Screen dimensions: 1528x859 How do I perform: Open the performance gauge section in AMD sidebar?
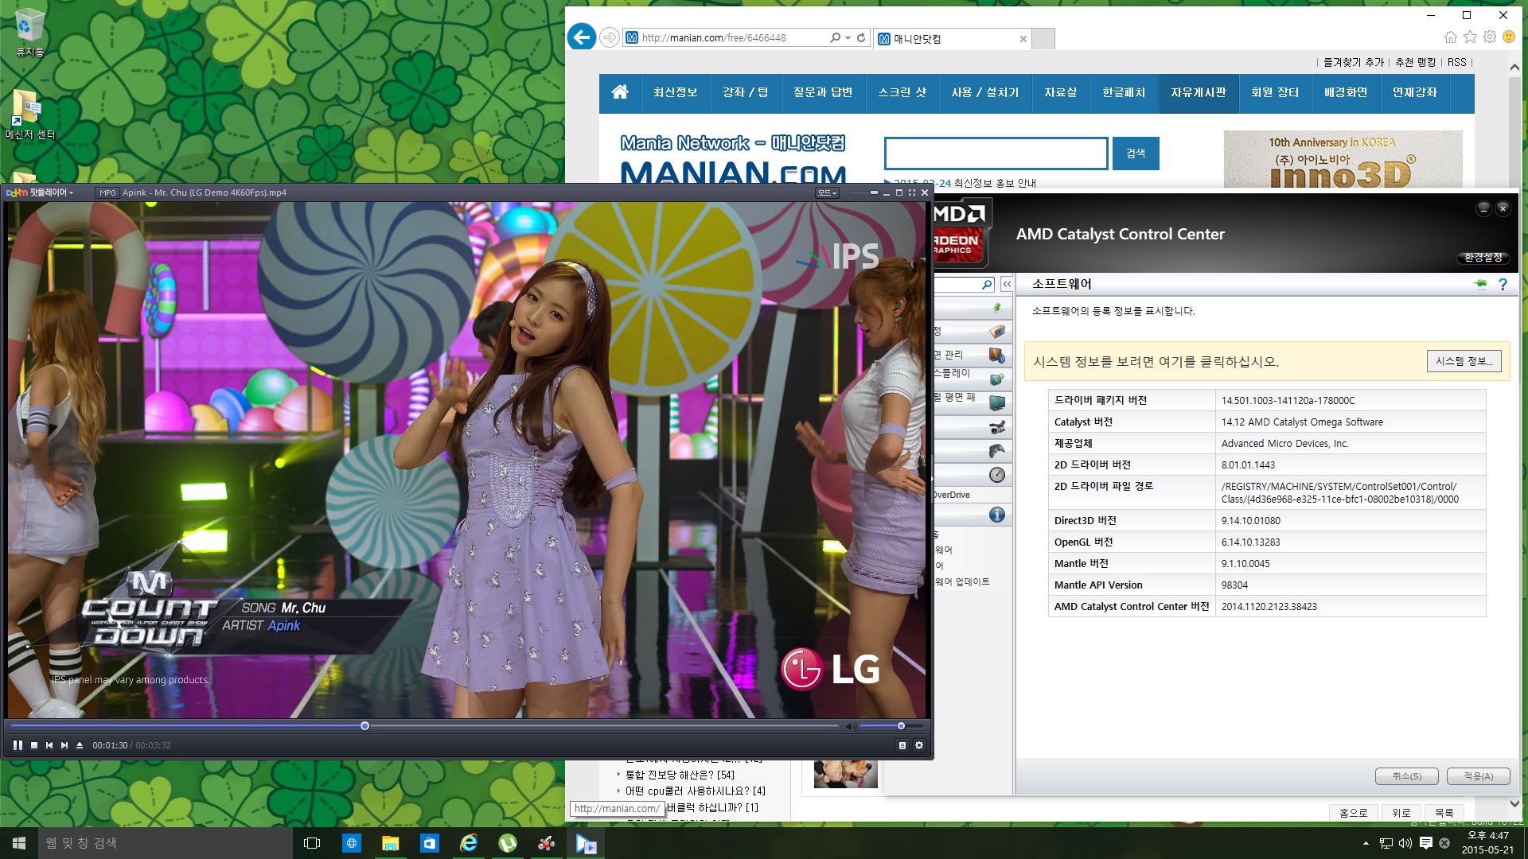(x=996, y=475)
